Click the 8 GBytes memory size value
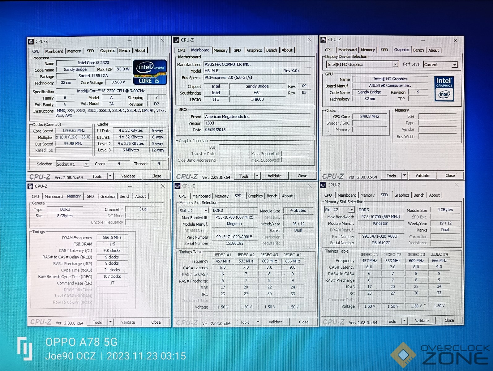The height and width of the screenshot is (371, 493). point(65,216)
